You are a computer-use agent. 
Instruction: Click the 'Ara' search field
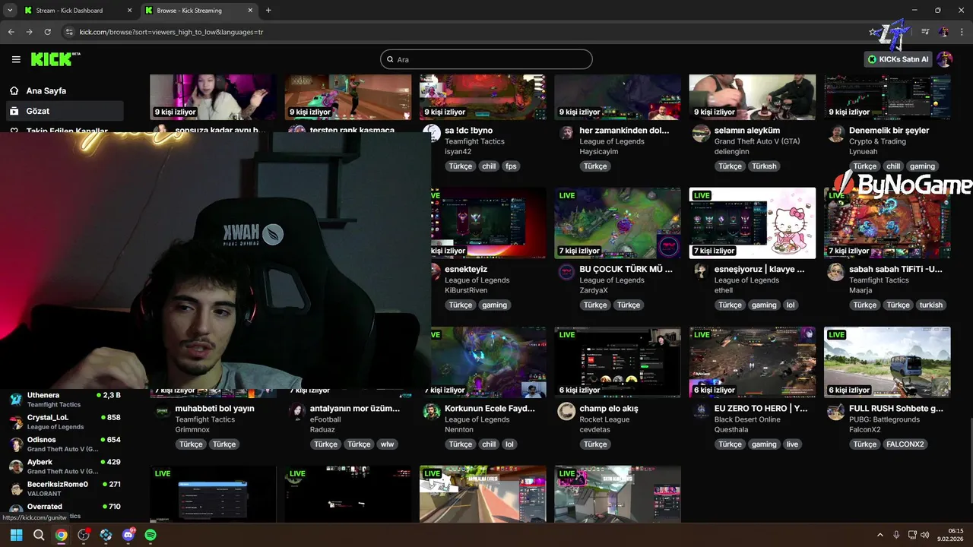pos(486,59)
